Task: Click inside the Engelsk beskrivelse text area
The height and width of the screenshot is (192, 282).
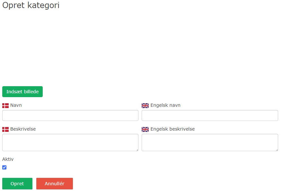Action: (209, 142)
